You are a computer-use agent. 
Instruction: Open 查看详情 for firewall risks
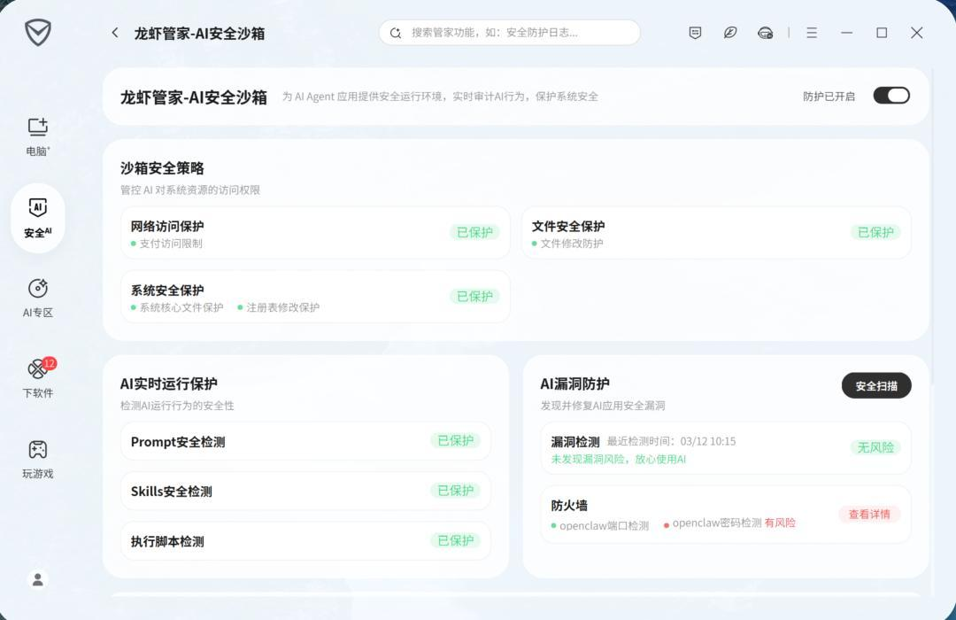click(870, 514)
